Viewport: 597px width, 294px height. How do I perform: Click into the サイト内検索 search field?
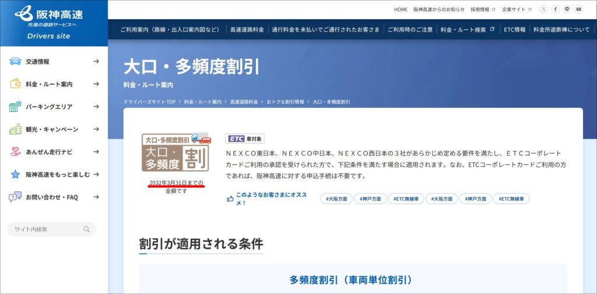(x=47, y=229)
